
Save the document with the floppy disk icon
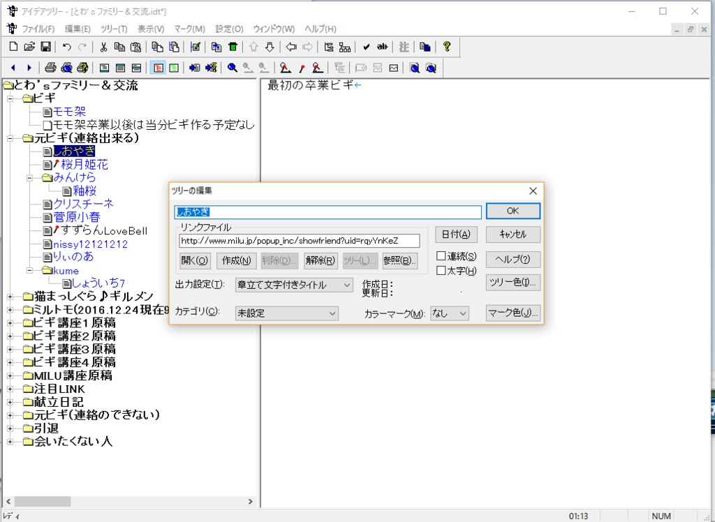point(45,47)
